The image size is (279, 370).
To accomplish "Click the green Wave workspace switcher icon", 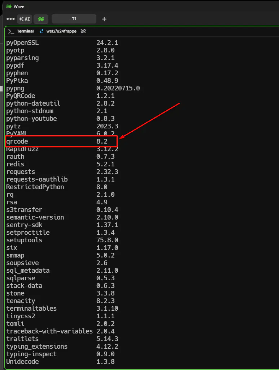I will click(x=41, y=19).
